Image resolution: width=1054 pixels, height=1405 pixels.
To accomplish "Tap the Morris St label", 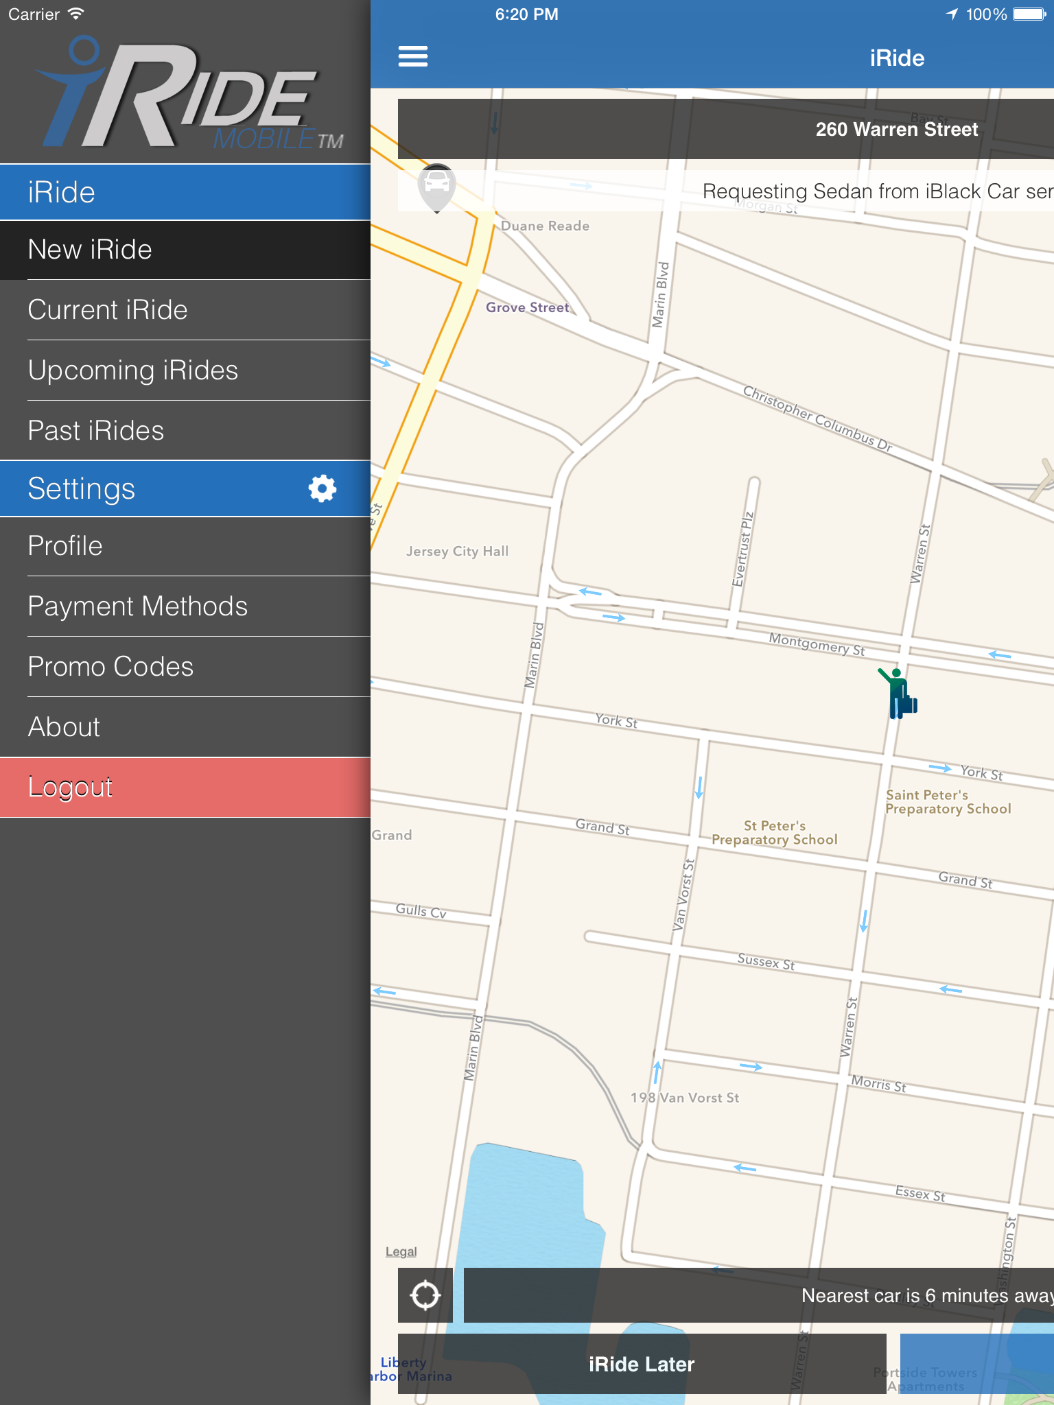I will pyautogui.click(x=878, y=1084).
